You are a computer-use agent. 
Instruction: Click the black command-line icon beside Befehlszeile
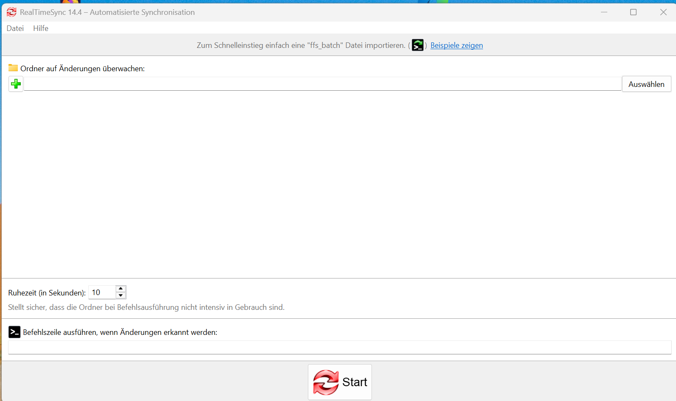(x=14, y=332)
